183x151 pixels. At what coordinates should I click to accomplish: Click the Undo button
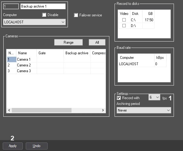(37, 146)
